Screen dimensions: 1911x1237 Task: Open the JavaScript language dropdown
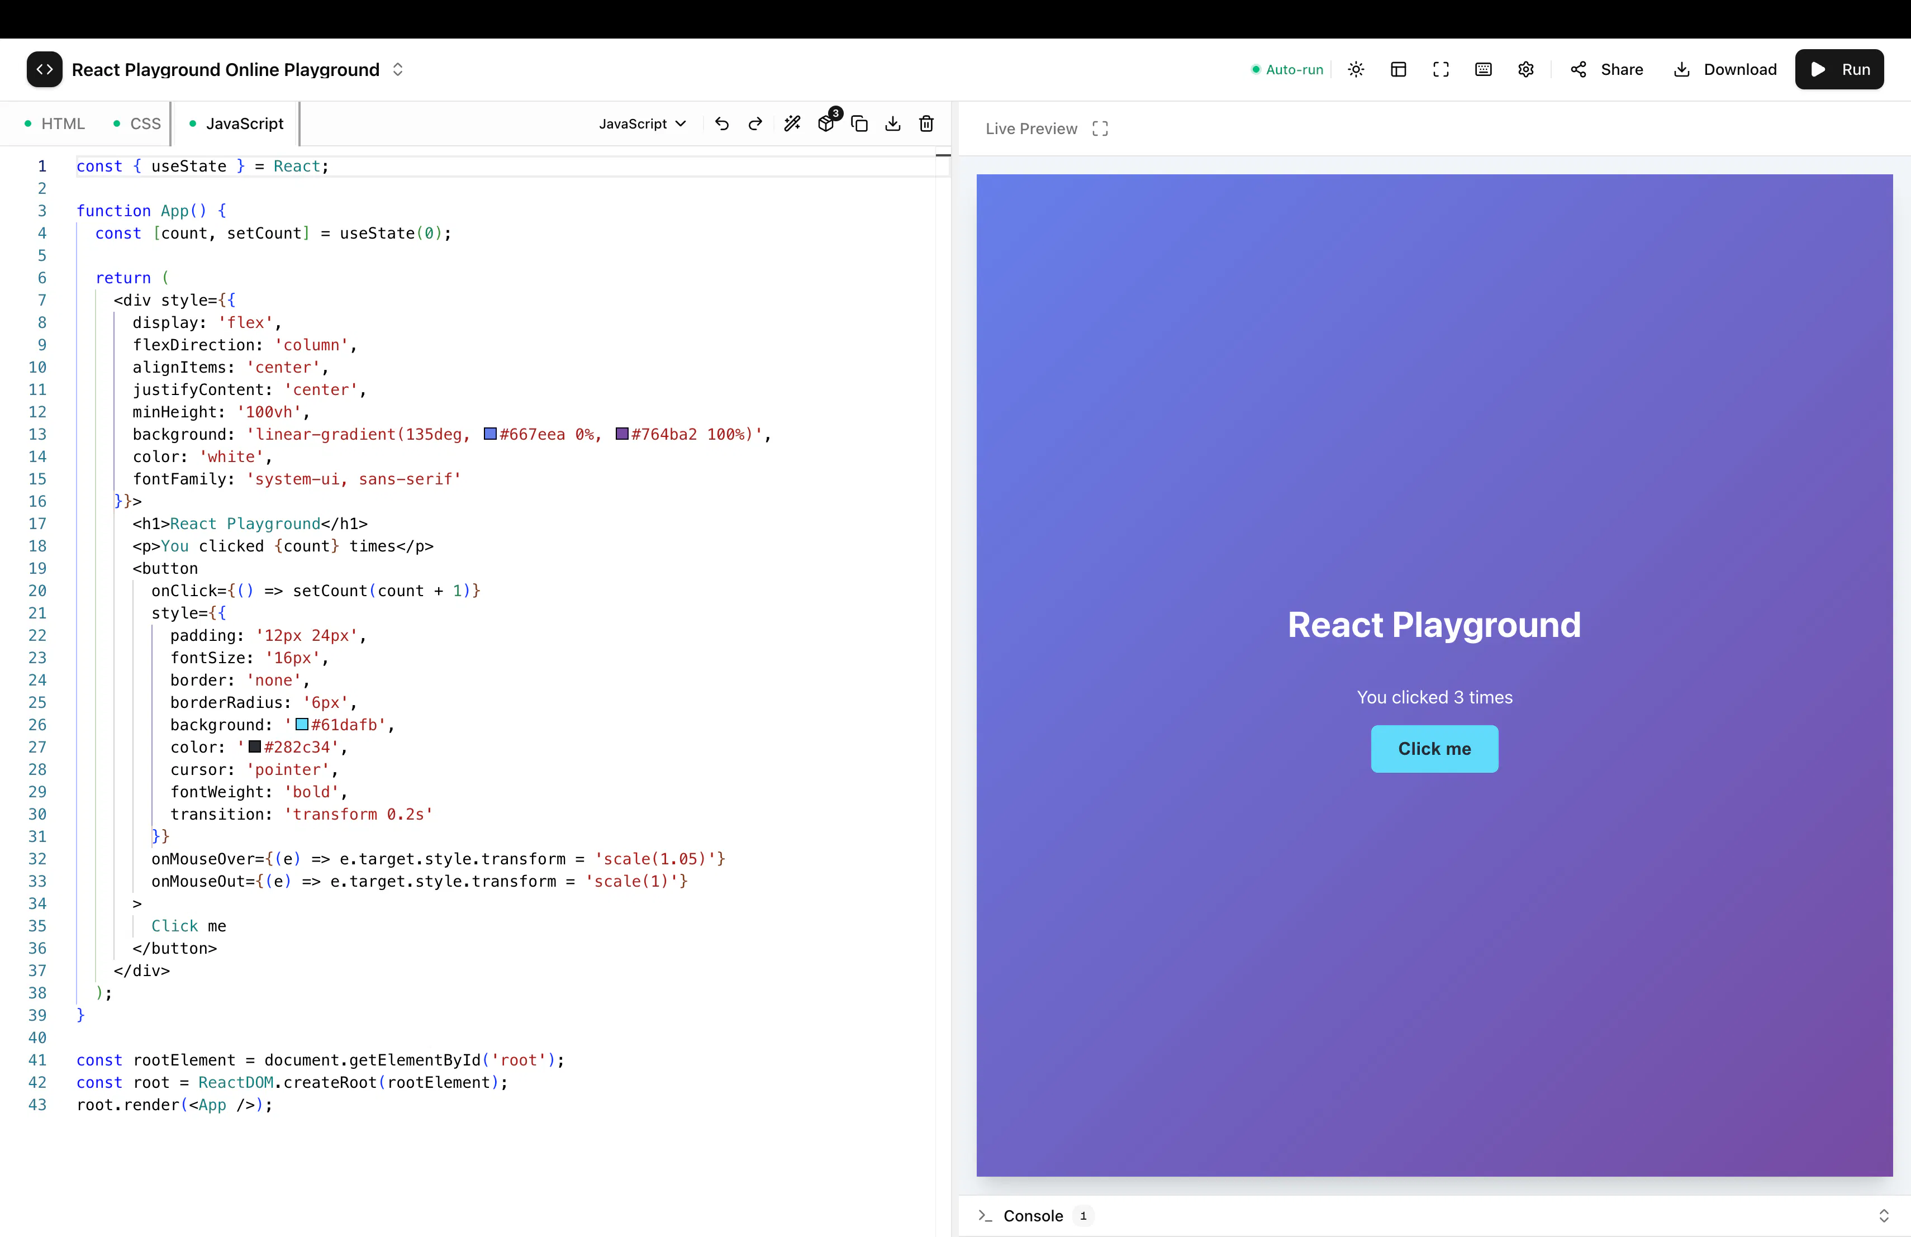[643, 123]
